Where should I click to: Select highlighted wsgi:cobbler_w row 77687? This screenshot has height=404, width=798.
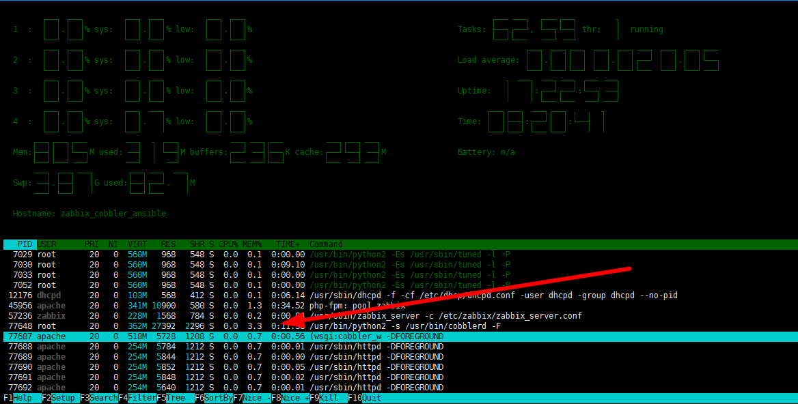pyautogui.click(x=399, y=336)
